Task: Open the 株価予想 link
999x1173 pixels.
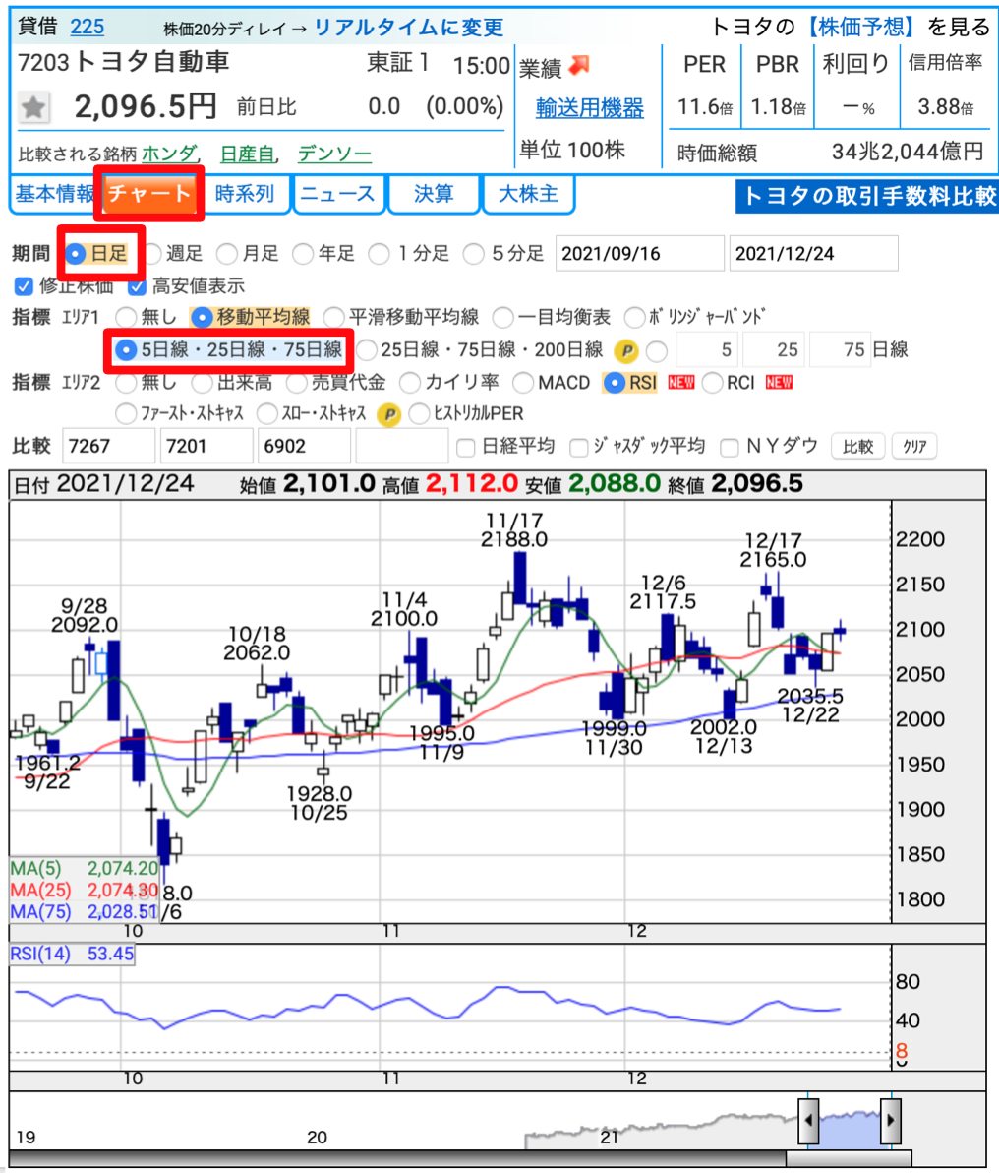Action: click(x=860, y=27)
